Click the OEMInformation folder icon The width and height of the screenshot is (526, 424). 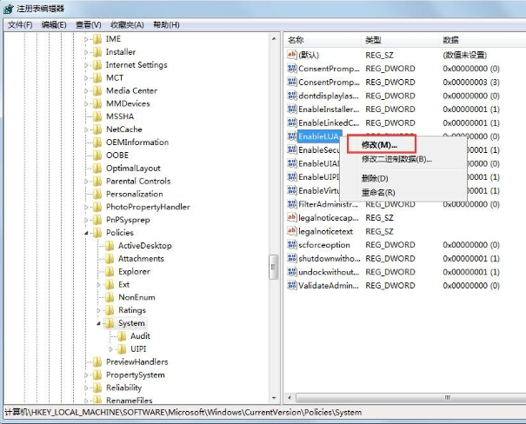pyautogui.click(x=97, y=142)
